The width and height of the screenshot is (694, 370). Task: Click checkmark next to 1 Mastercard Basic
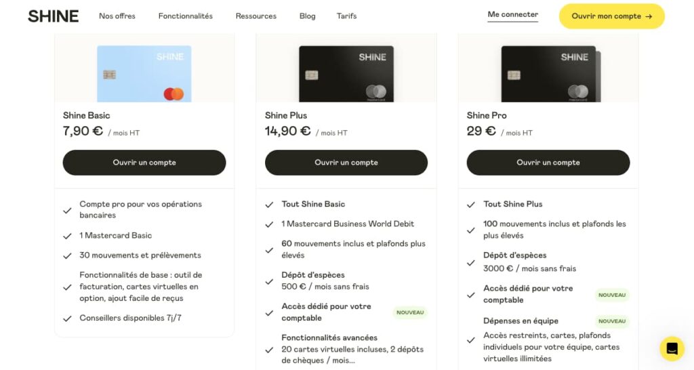(x=67, y=236)
